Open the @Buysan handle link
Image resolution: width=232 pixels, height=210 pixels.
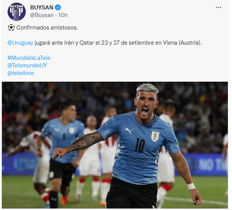[x=42, y=15]
